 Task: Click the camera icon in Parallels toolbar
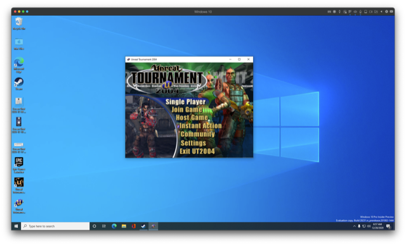tap(370, 11)
